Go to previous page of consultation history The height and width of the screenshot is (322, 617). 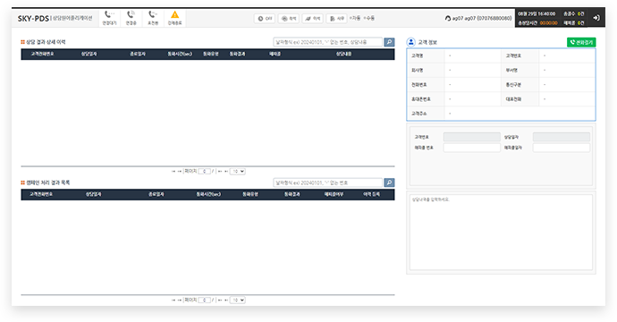180,171
